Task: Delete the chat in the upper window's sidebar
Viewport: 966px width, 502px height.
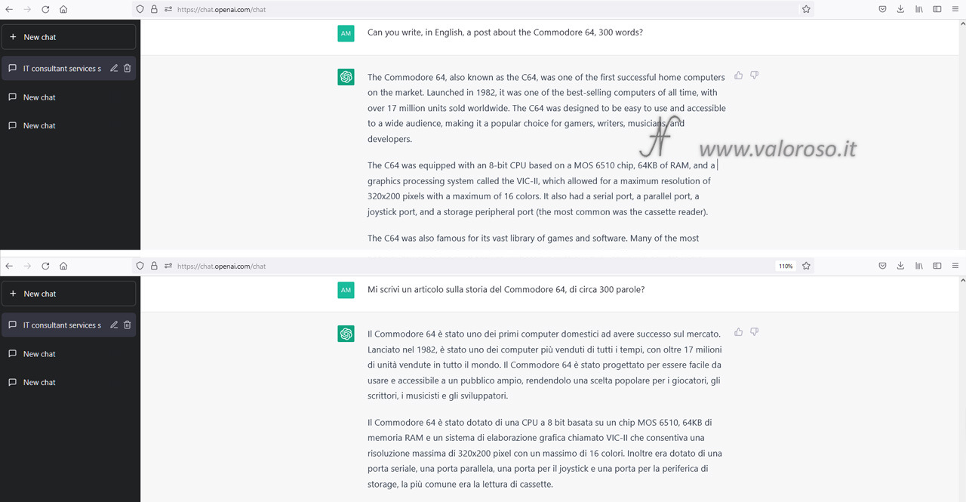Action: tap(128, 68)
